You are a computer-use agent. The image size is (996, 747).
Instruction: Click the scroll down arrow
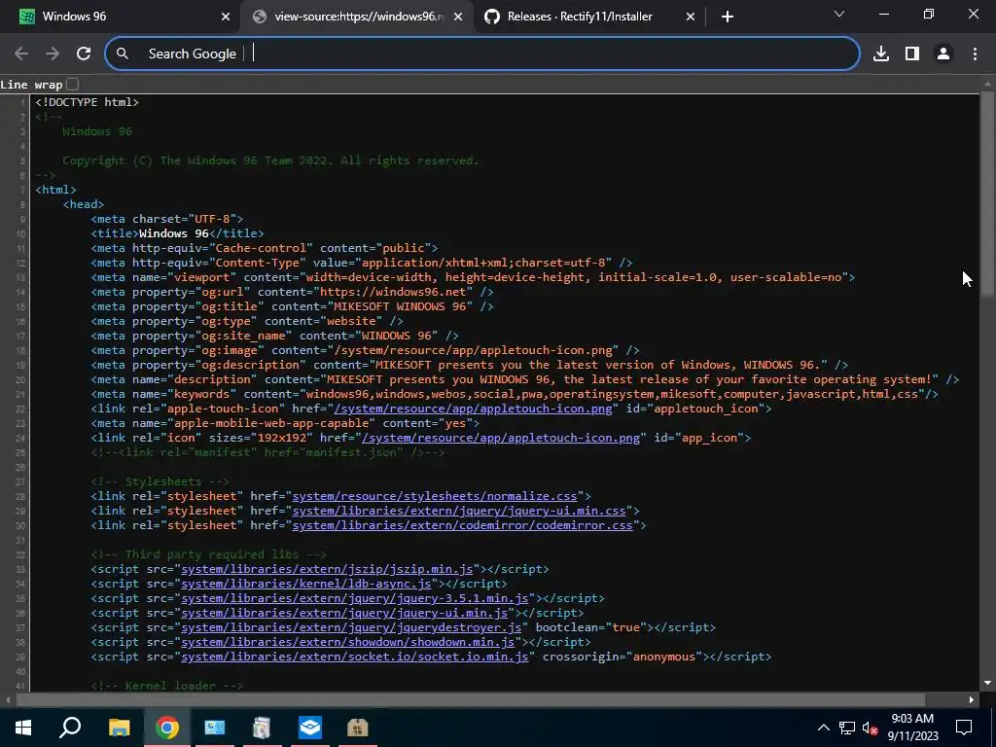987,684
